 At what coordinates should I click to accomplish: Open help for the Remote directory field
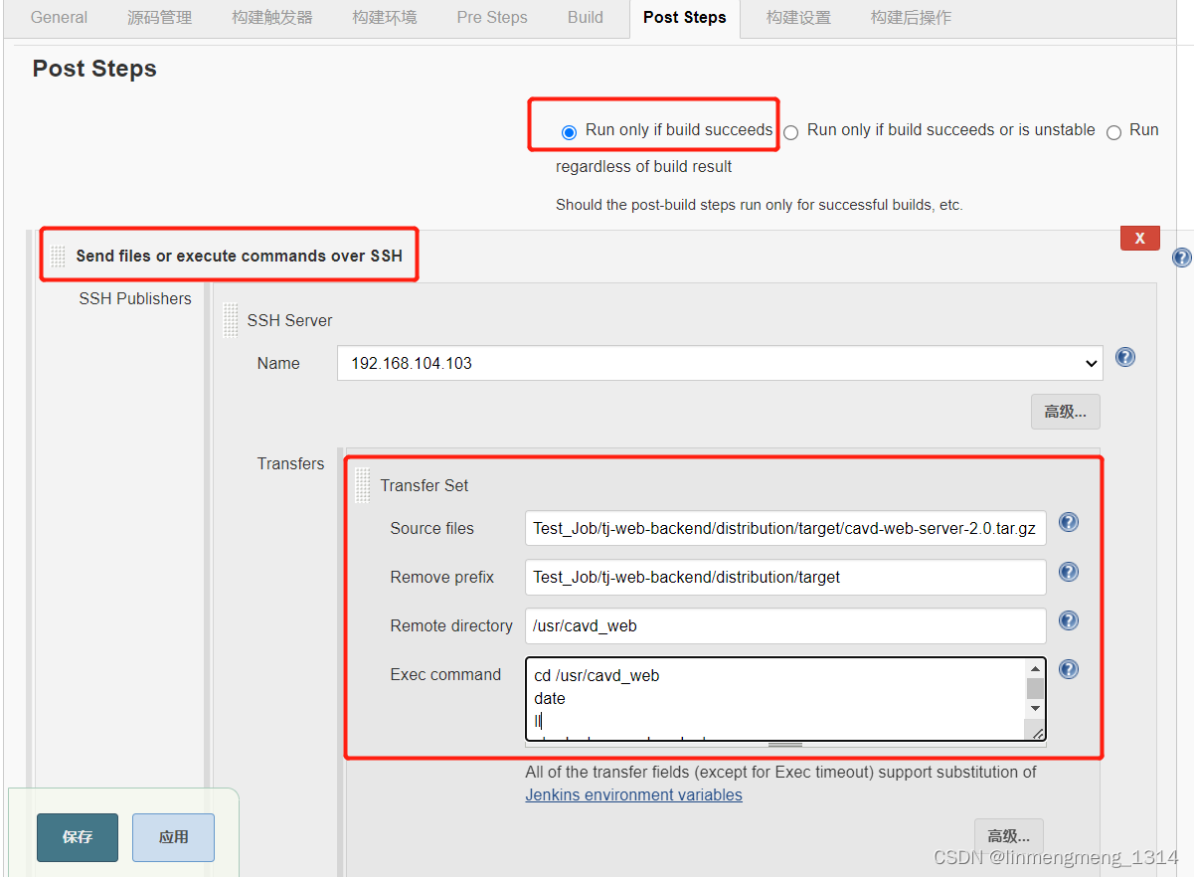[1069, 620]
